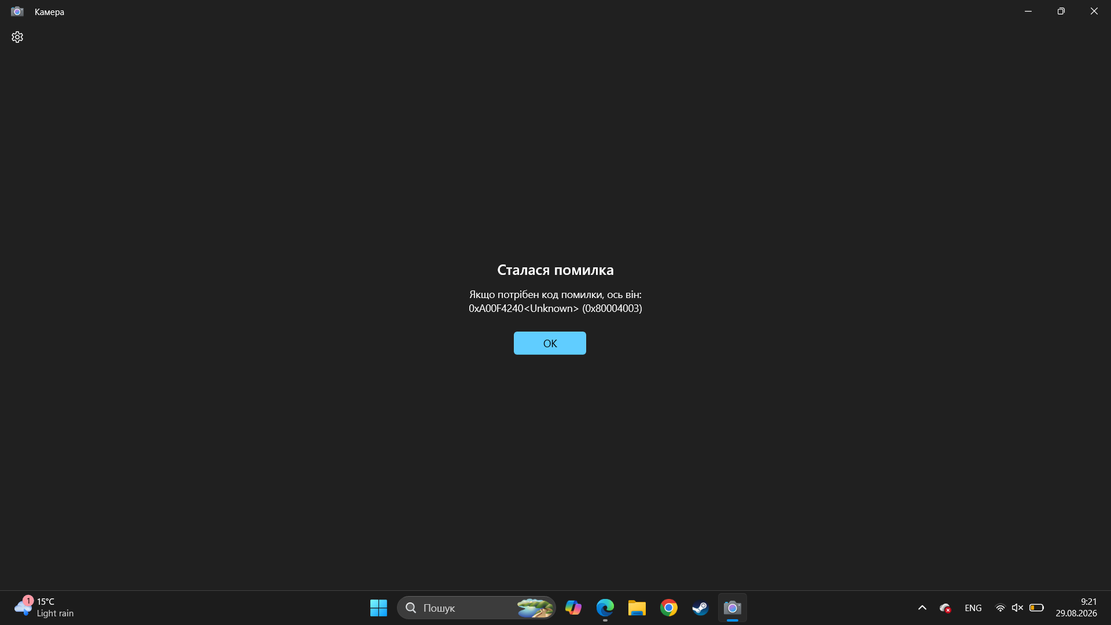Screen dimensions: 1111x625
Task: Click the Сталася помилка heading
Action: pos(555,270)
